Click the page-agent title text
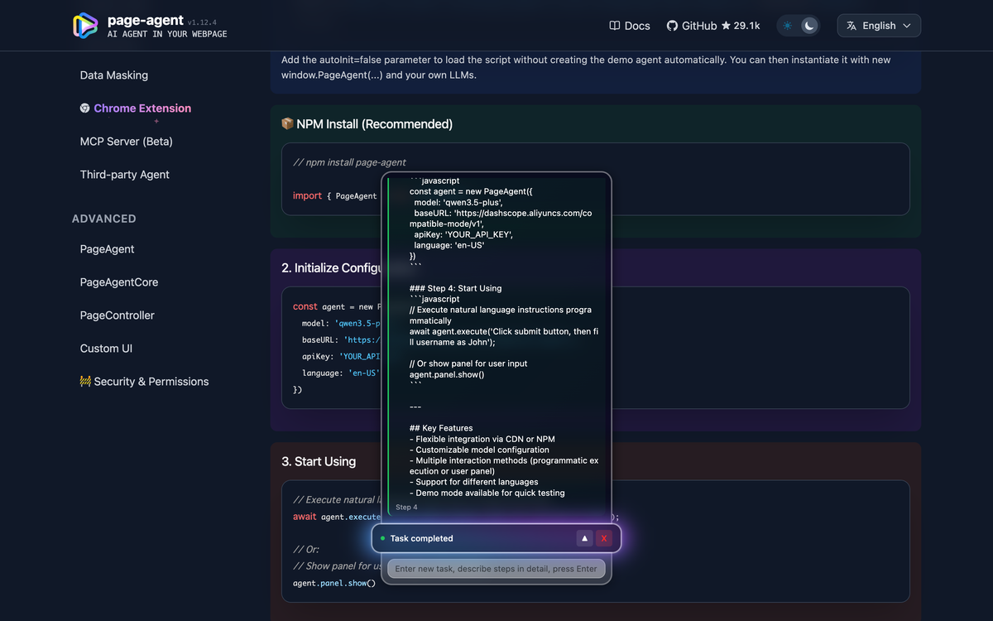993x621 pixels. [x=145, y=20]
